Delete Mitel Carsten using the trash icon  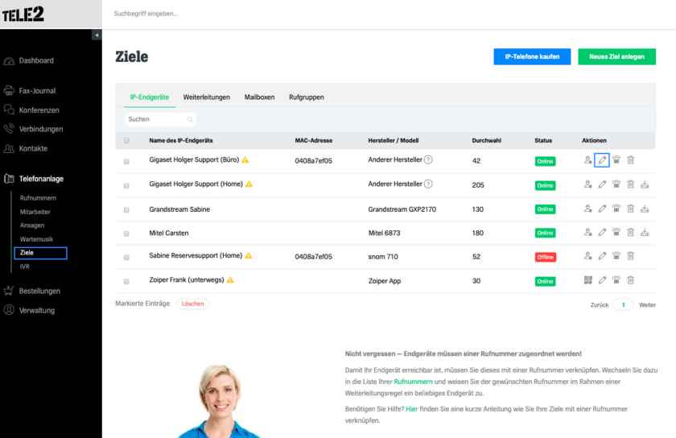point(630,233)
